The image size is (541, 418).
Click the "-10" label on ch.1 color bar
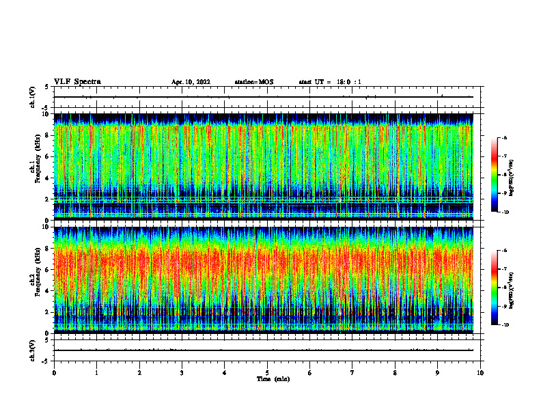coord(505,212)
